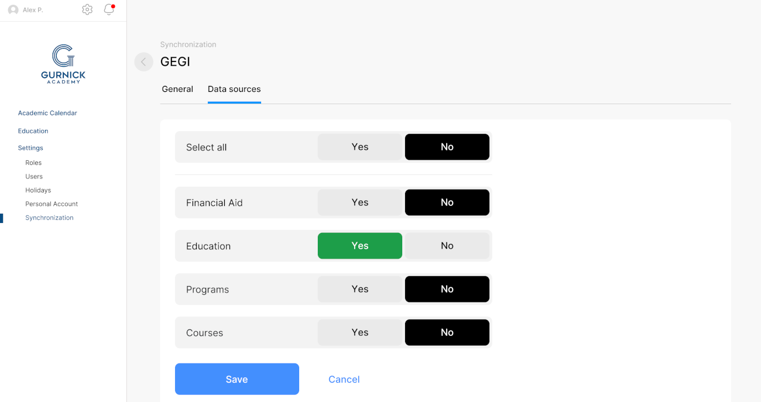Turn on Courses with Yes
761x402 pixels.
[359, 332]
